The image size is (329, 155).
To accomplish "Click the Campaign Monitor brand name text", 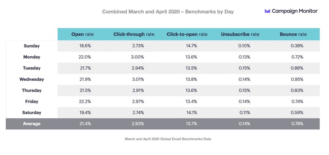I will [294, 11].
